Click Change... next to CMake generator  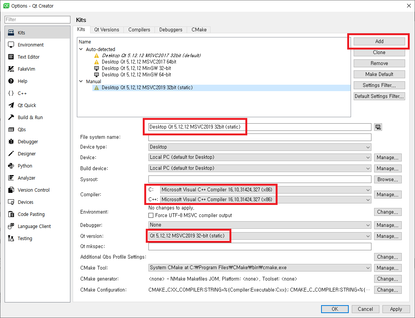[x=388, y=279]
